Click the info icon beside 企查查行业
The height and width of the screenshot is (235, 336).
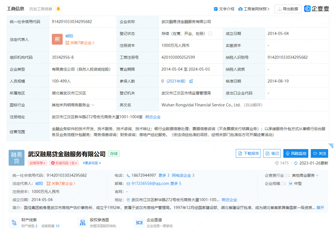286,175
